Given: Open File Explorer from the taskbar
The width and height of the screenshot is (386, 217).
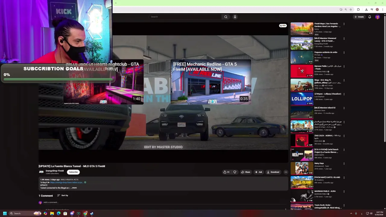Looking at the screenshot, I should (52, 213).
